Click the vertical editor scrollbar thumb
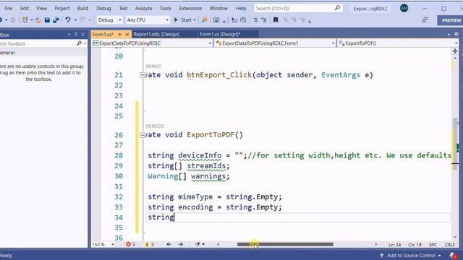 455,144
